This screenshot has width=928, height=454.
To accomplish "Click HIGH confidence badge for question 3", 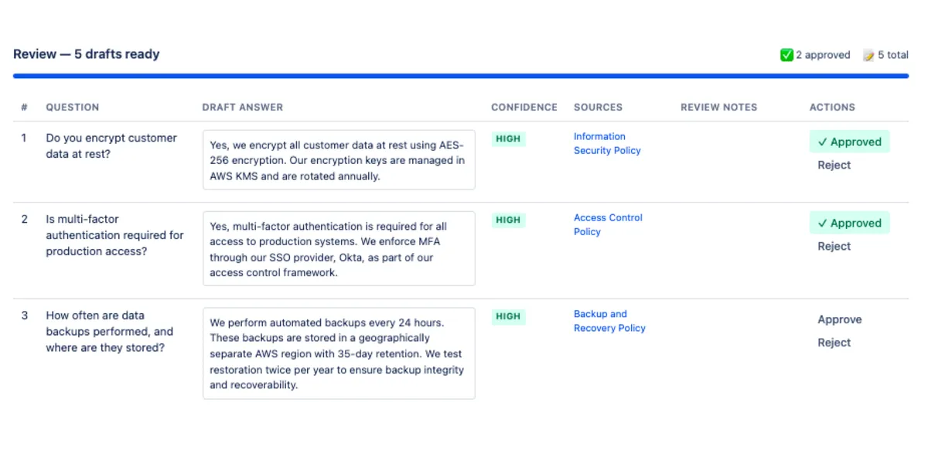I will click(508, 316).
